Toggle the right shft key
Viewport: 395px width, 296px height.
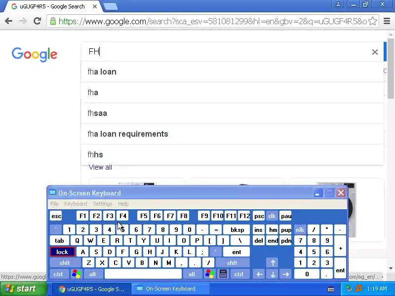tap(232, 263)
